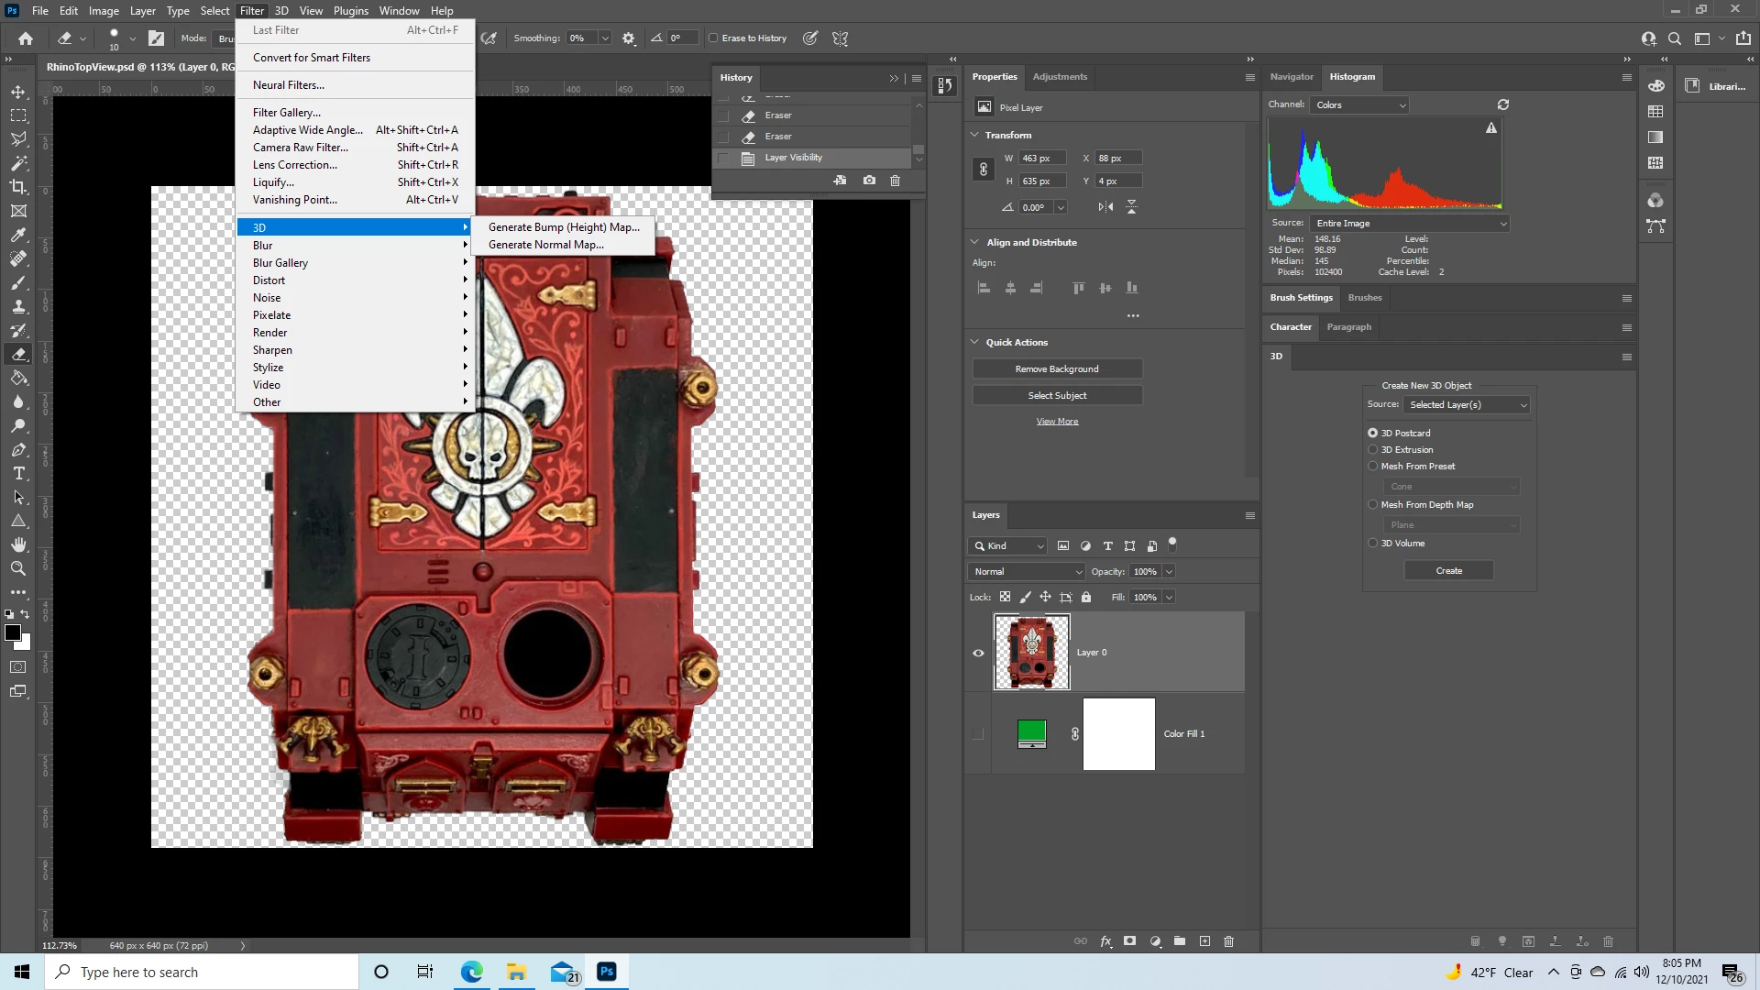Create new snapshot camera icon in History
Screen dimensions: 1760x990
[x=869, y=181]
